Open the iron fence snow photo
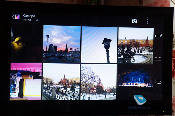The width and height of the screenshot is (175, 116). coord(61,82)
